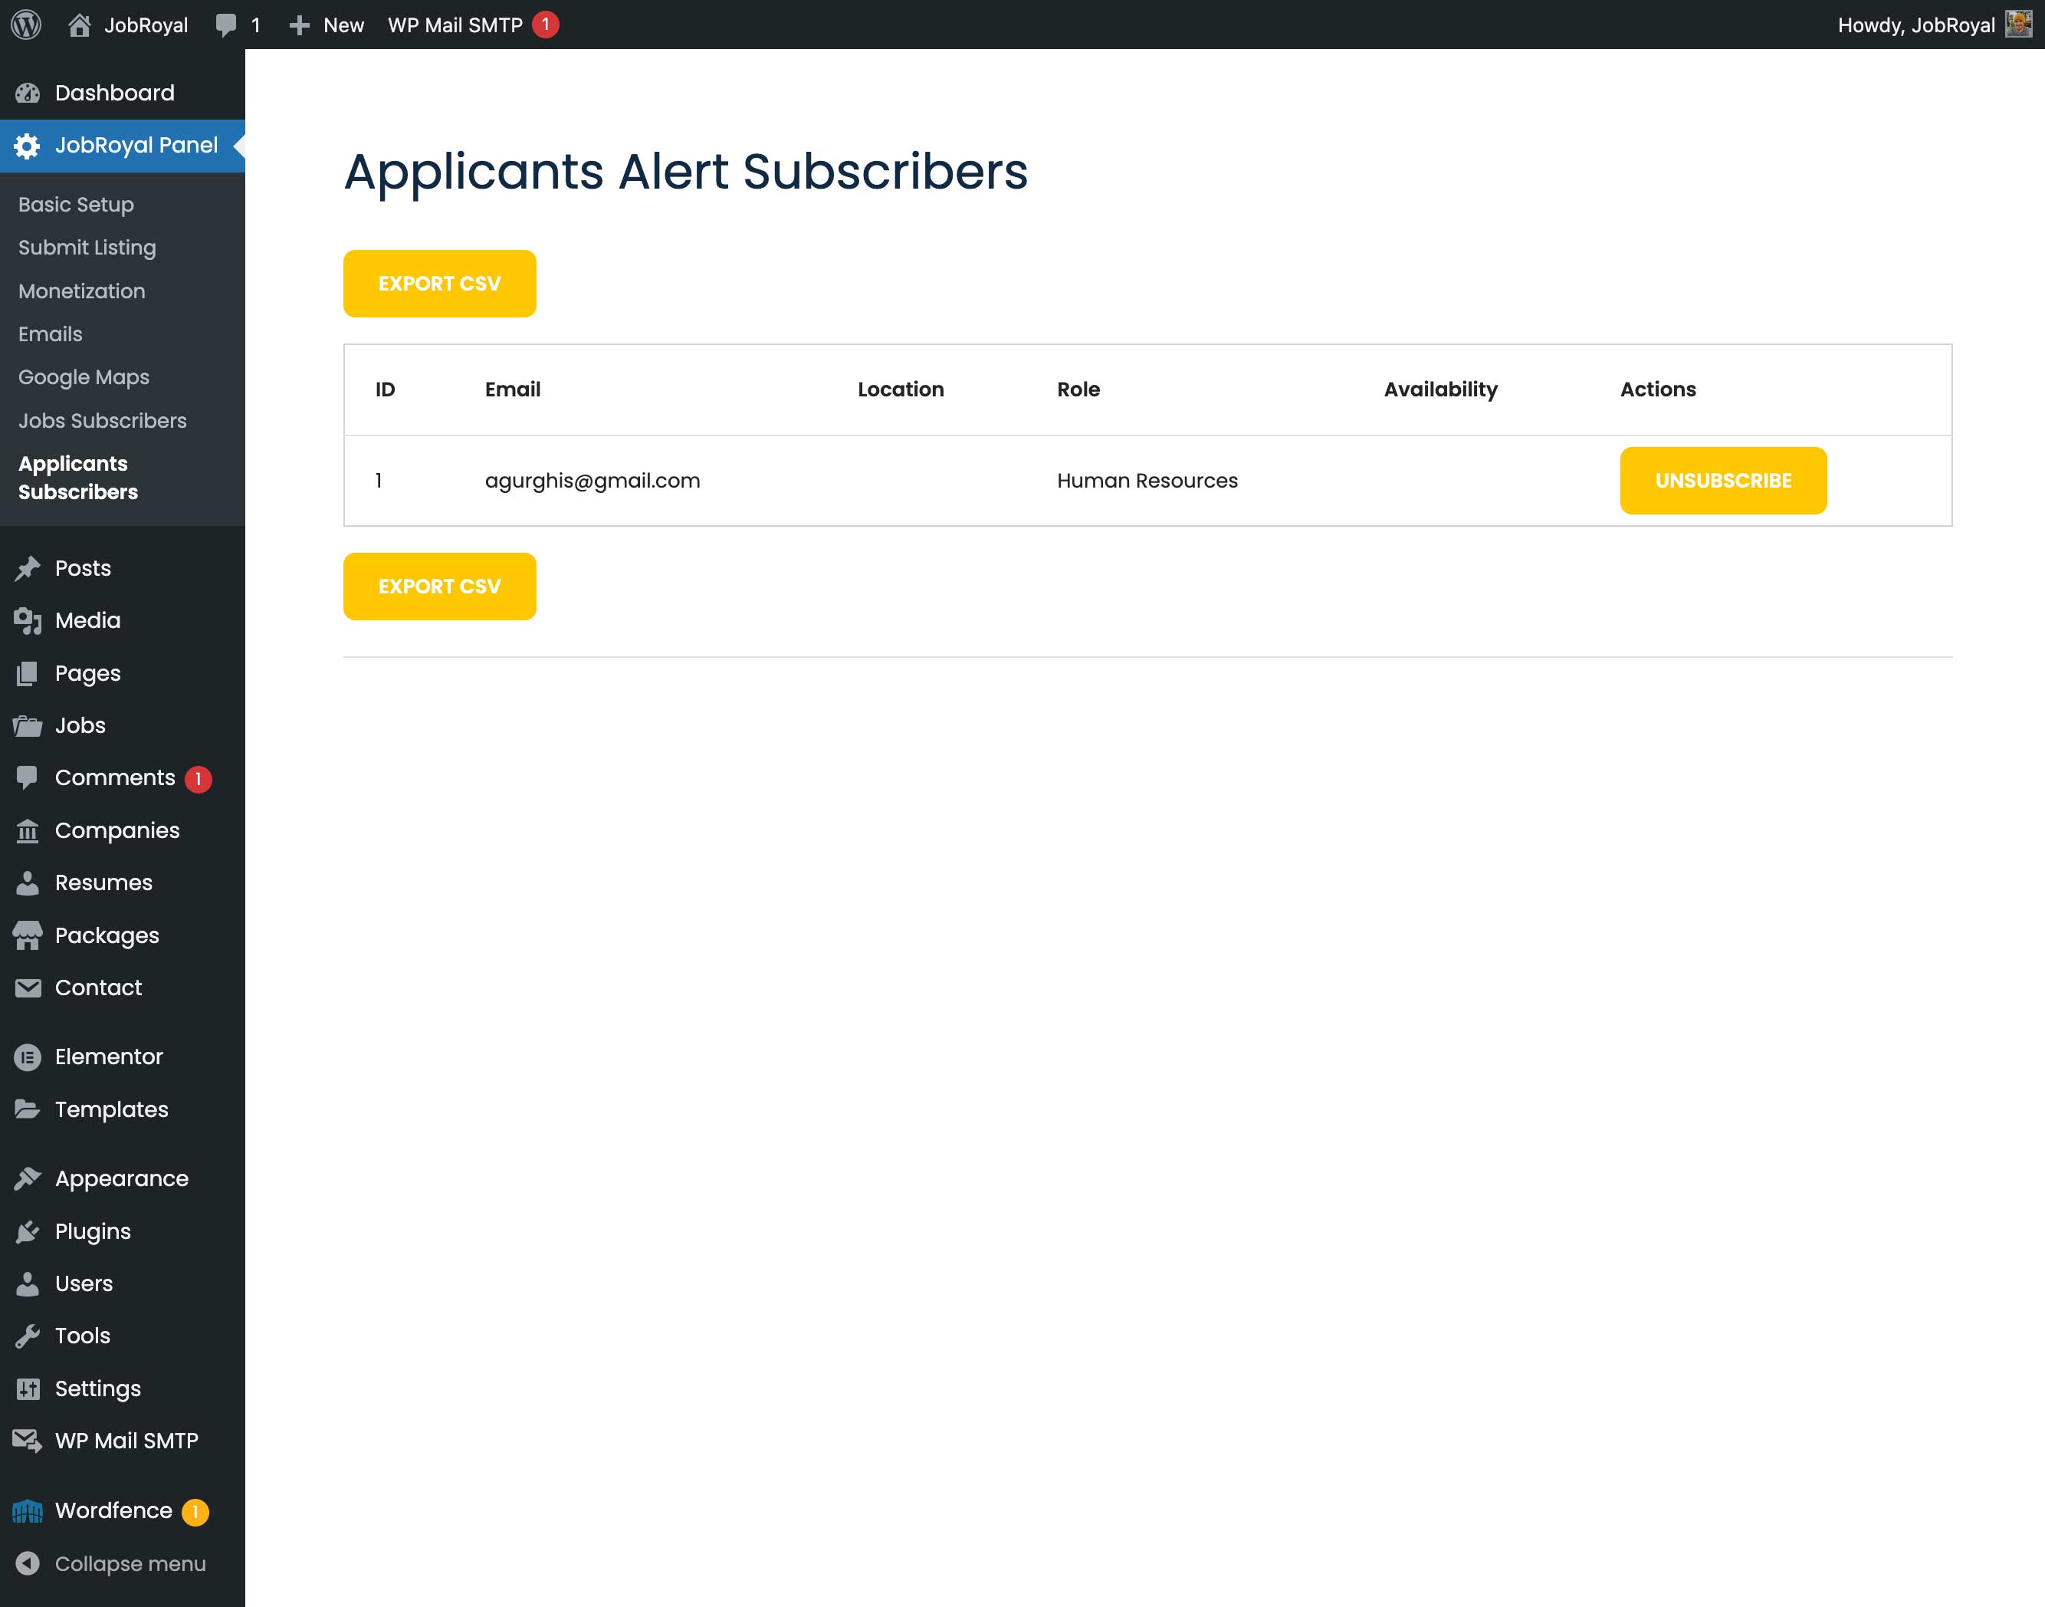Click the Pages icon in sidebar
The height and width of the screenshot is (1607, 2045).
click(28, 674)
